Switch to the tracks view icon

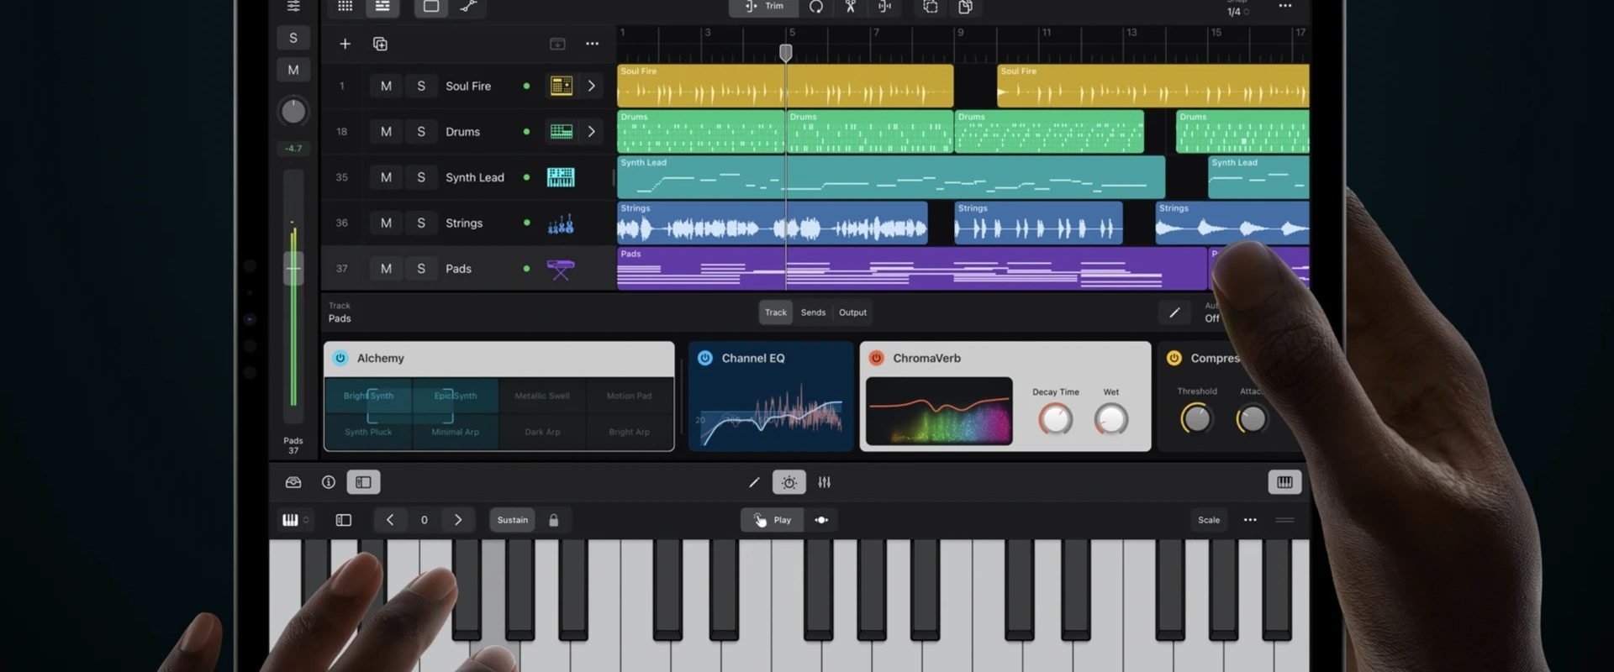(x=382, y=7)
